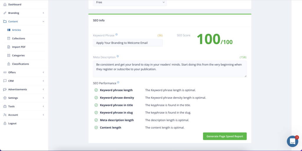Click 'The content length is optimal.'

coord(165,127)
